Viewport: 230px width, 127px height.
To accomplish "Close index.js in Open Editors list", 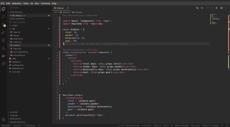I will (x=11, y=16).
